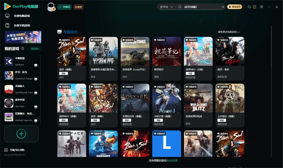This screenshot has height=168, width=283.
Task: Open 坦克世界 (Lesta平台) game card
Action: [x=135, y=59]
